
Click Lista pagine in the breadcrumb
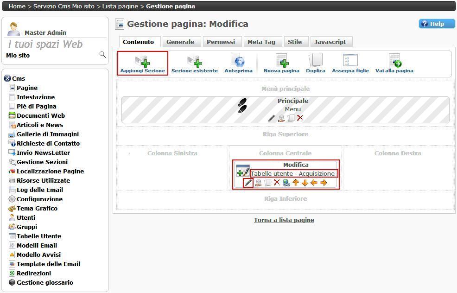point(120,6)
